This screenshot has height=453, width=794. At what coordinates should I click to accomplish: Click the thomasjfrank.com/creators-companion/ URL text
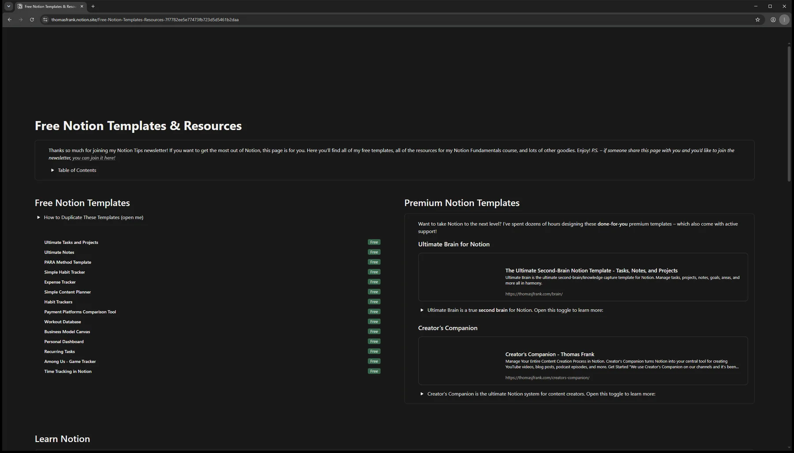tap(547, 378)
